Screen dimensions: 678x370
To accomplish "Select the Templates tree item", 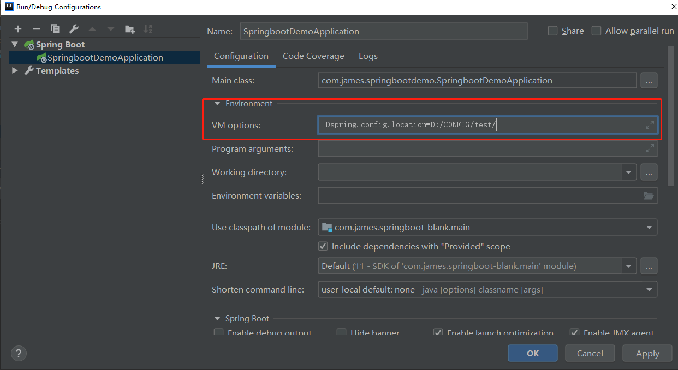I will click(57, 70).
